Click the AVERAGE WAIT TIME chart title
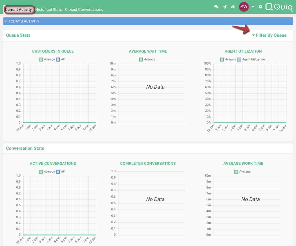296x246 pixels. pyautogui.click(x=148, y=51)
